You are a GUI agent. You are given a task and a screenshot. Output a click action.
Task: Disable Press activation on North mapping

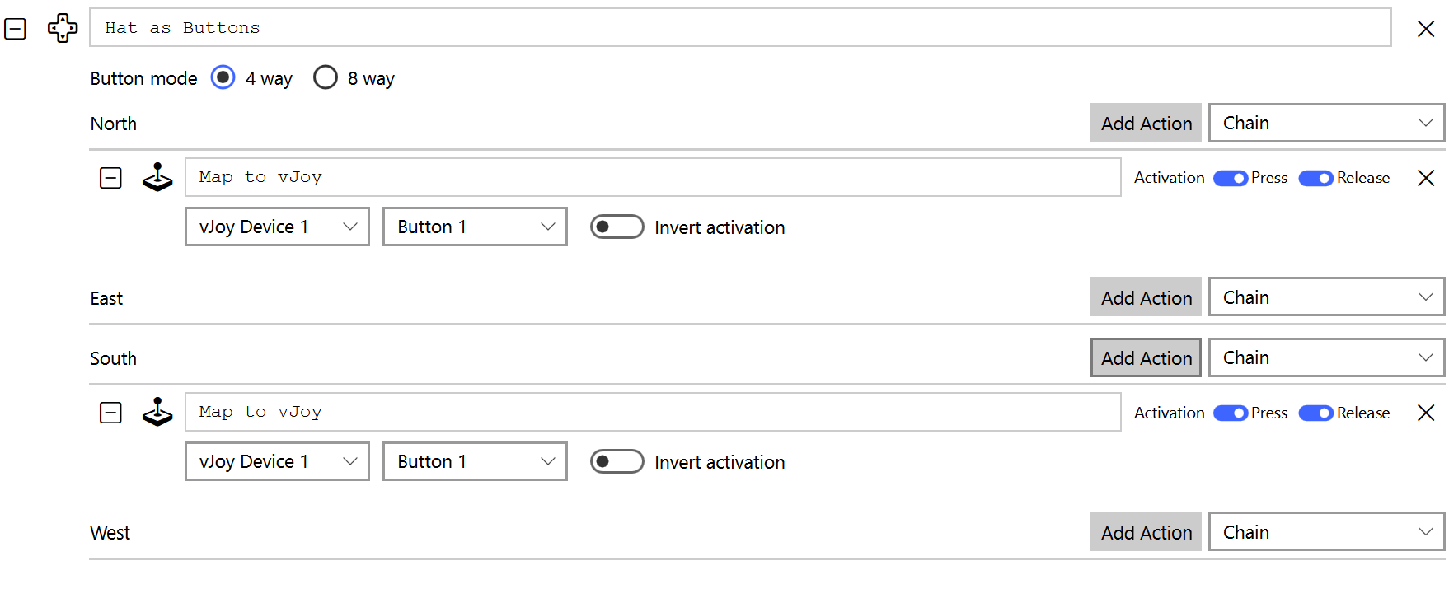pyautogui.click(x=1230, y=178)
